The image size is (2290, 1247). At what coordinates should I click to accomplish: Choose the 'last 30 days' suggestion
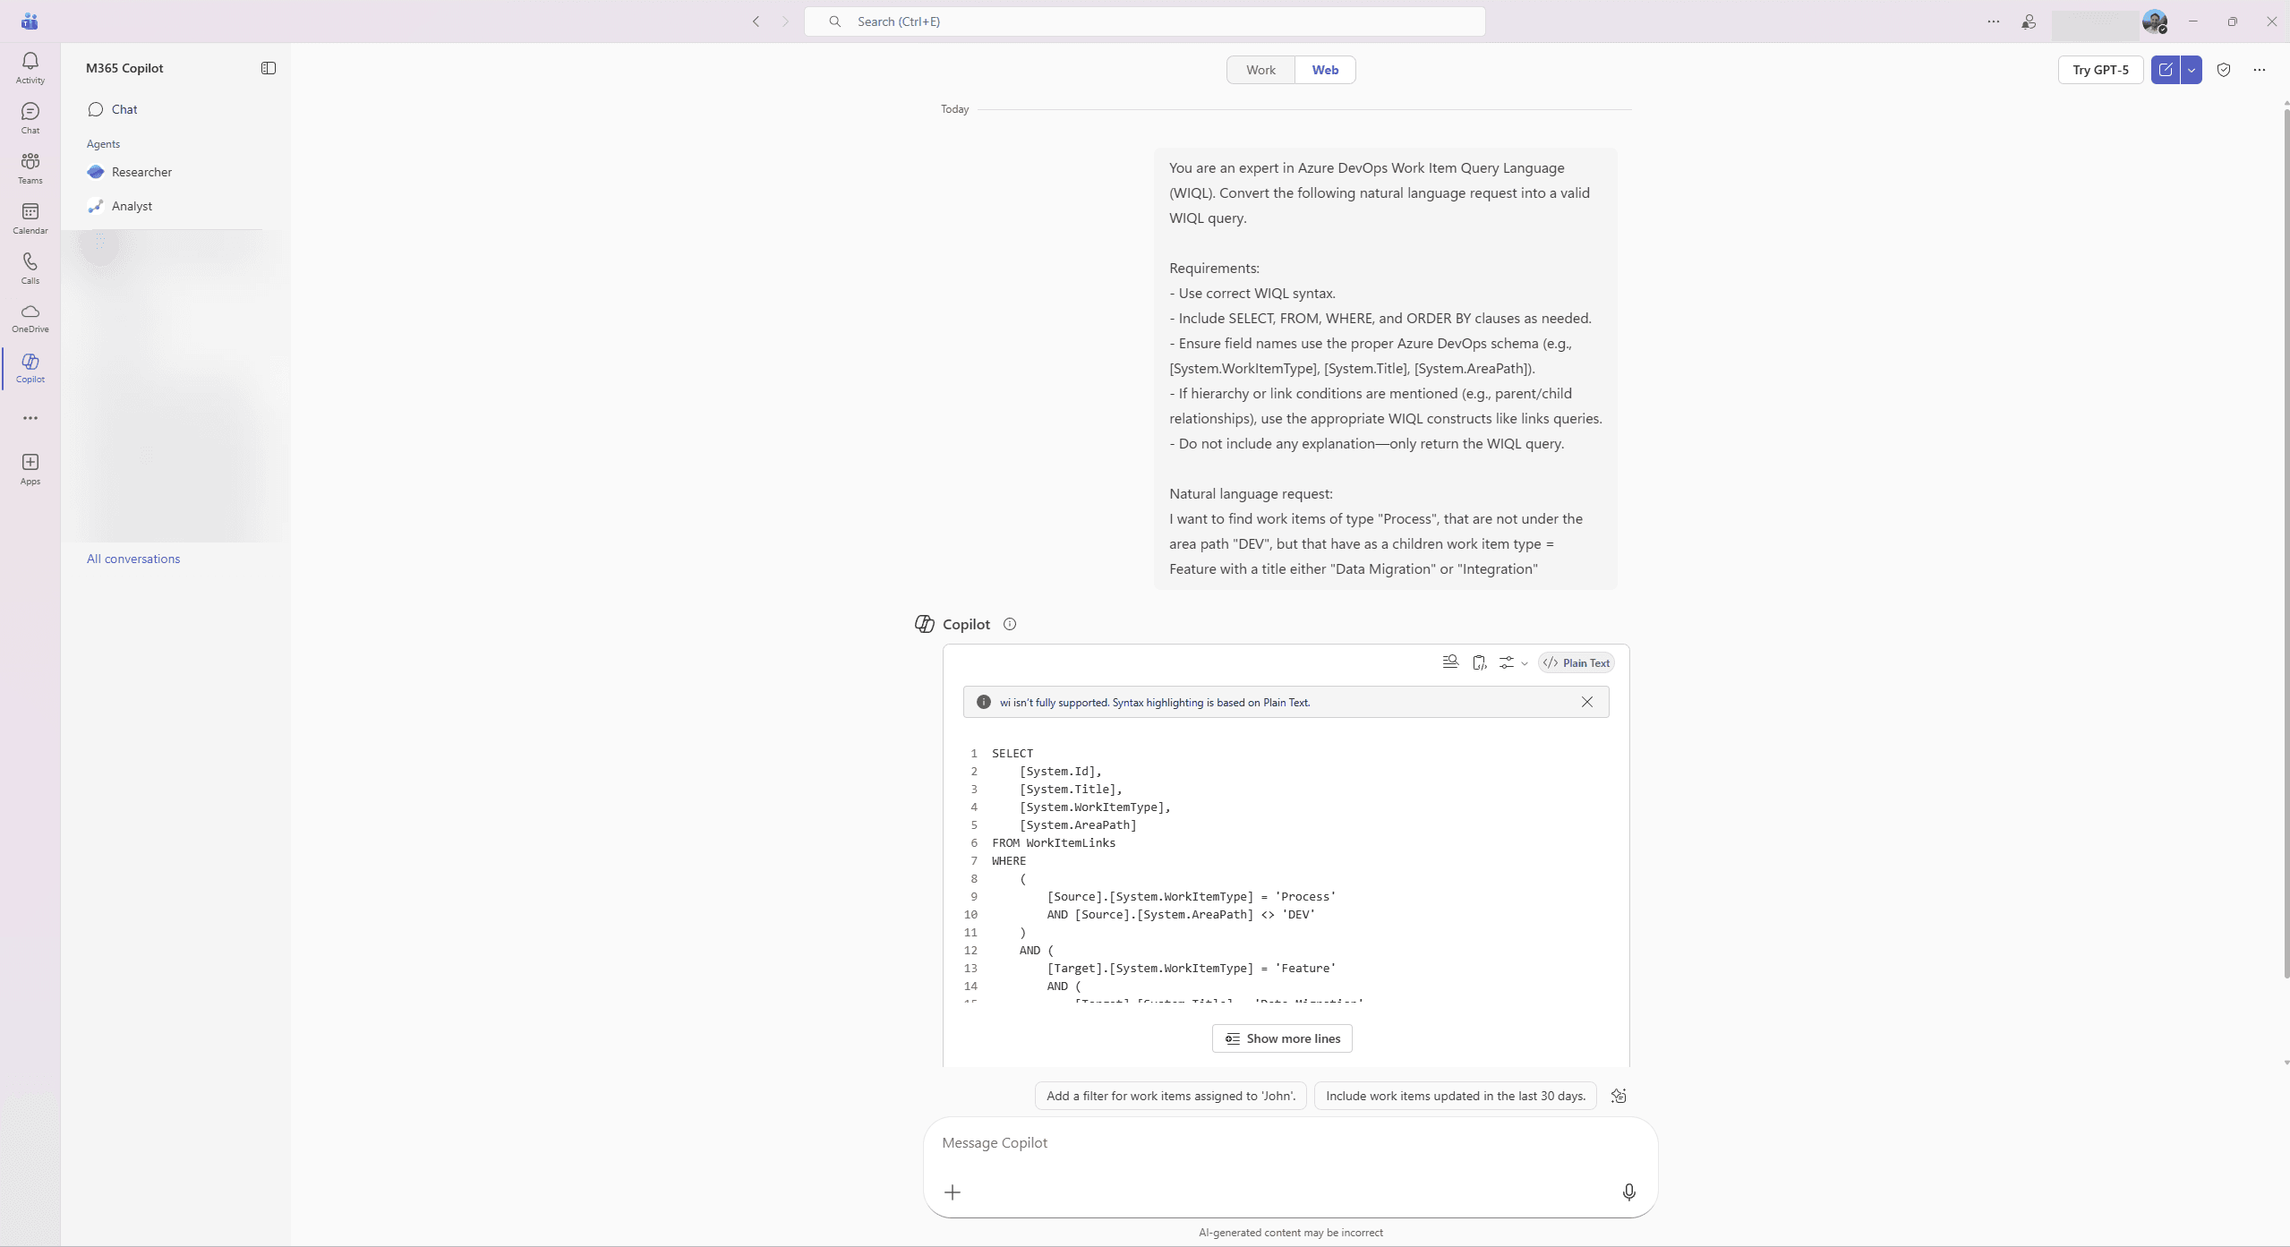1456,1096
